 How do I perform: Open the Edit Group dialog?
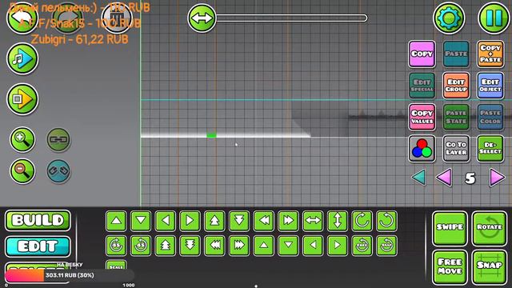click(x=456, y=86)
